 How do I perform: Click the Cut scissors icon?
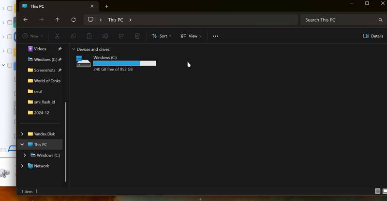pos(57,36)
